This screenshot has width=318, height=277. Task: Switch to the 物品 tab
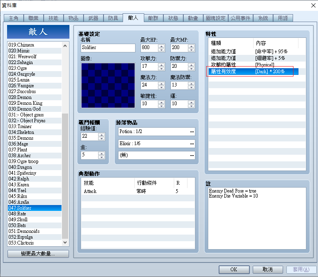73,18
